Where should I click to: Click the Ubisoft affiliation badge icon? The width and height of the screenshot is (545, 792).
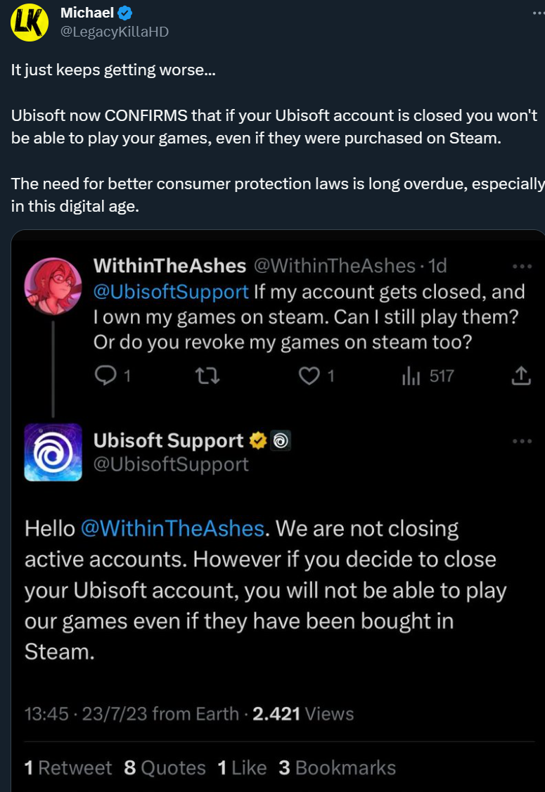[281, 441]
